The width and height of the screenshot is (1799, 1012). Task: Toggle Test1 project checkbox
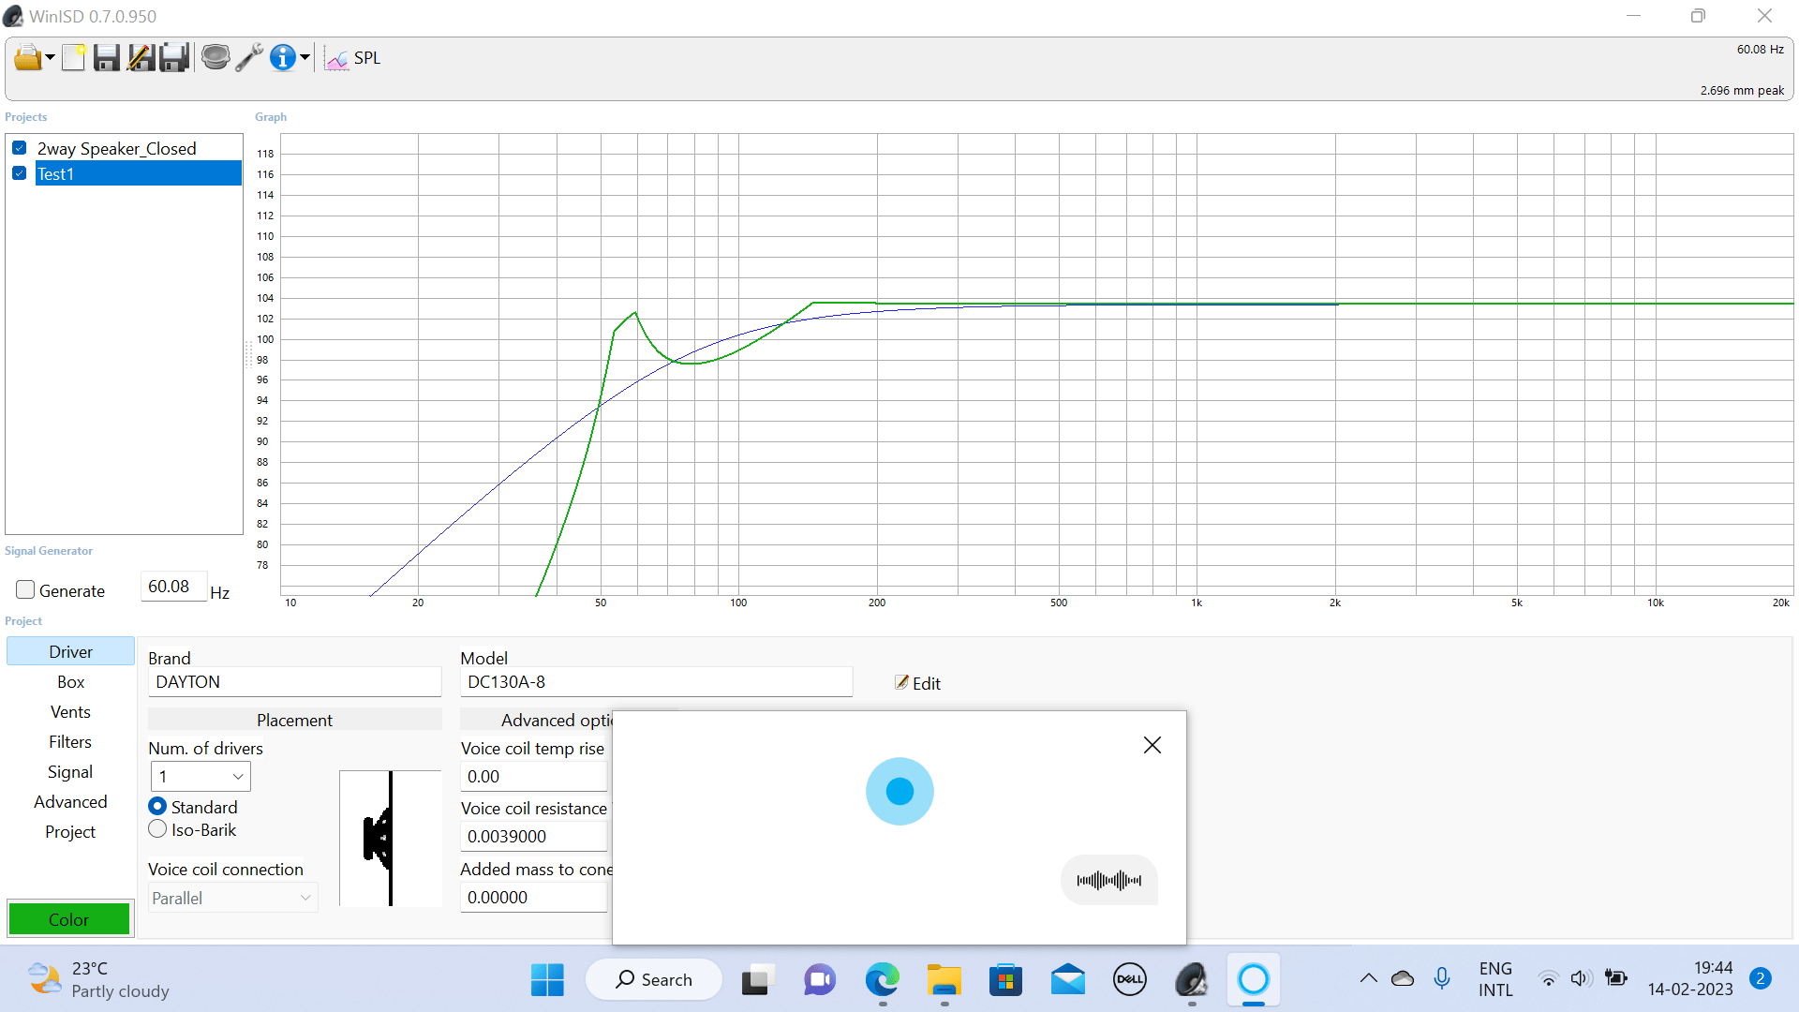[20, 173]
